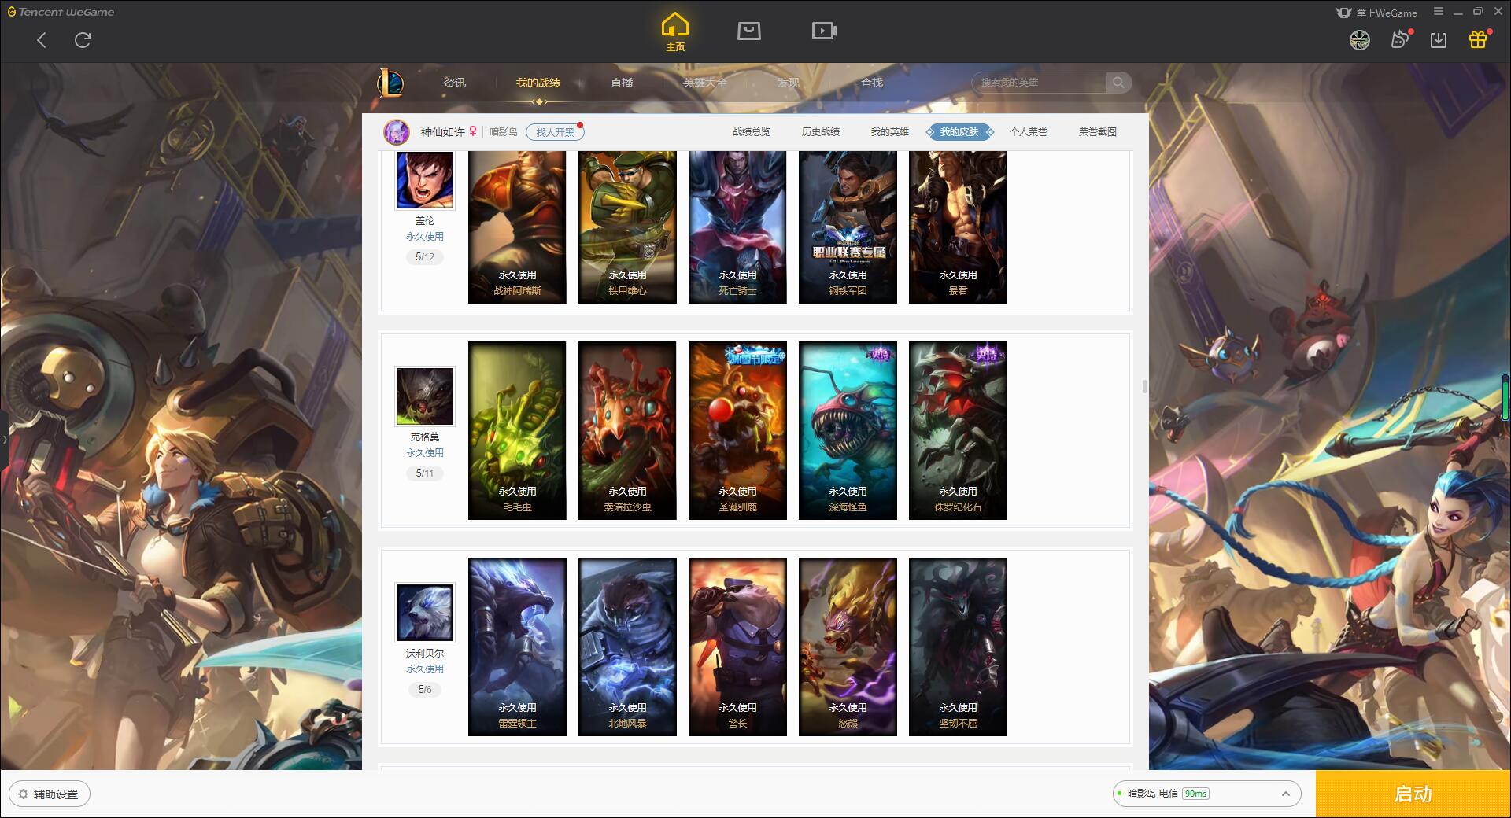Screen dimensions: 1511x818
Task: Open the 发现 tab
Action: click(x=788, y=83)
